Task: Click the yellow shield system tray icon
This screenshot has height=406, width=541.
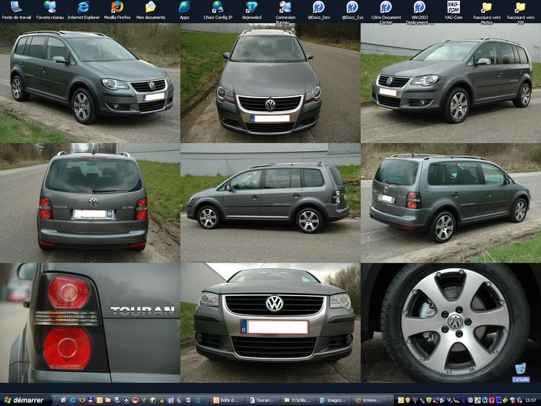Action: click(x=408, y=400)
